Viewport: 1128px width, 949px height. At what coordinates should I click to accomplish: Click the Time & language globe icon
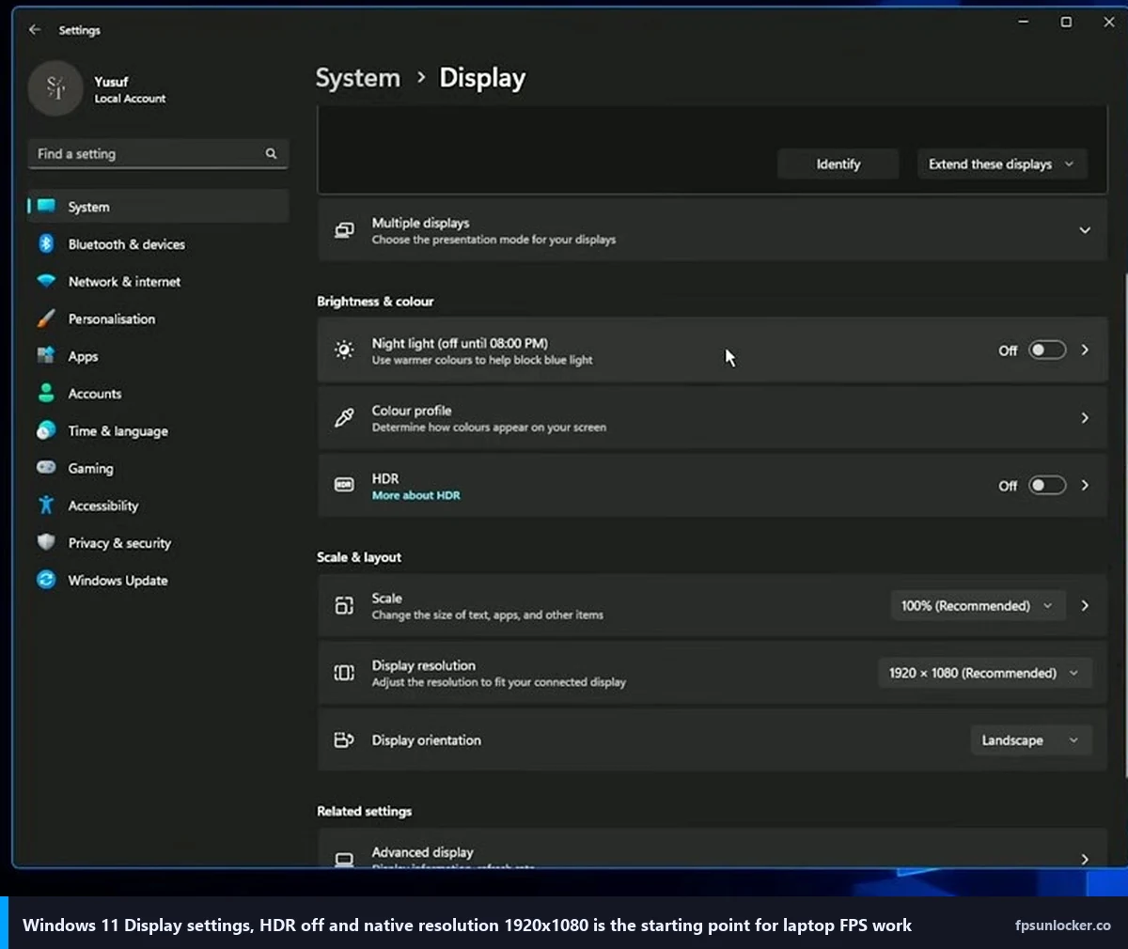point(46,430)
